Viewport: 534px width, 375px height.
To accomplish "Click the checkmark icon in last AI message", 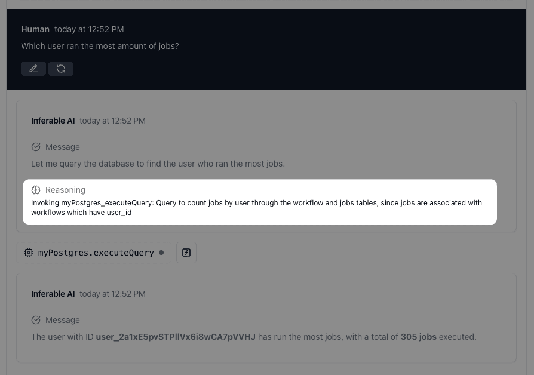I will [x=36, y=320].
